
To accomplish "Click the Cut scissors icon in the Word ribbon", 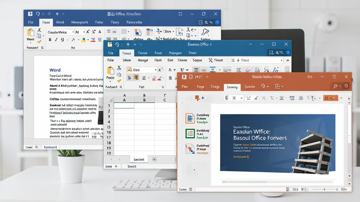I will coord(39,30).
